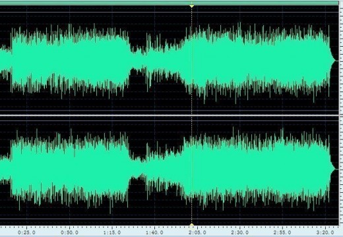Click the upper channel waveform
Screen dimensions: 343x237
[170, 60]
